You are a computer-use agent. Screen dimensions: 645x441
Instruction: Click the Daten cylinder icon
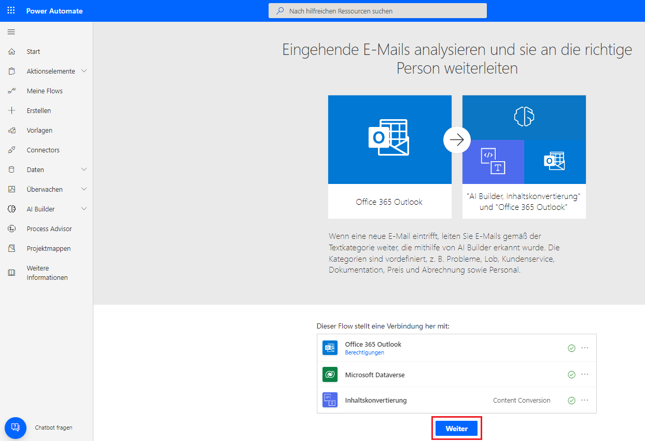[x=11, y=170]
